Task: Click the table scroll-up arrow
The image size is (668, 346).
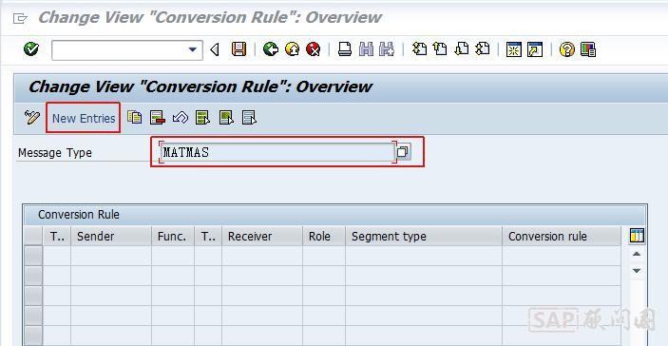Action: (x=637, y=254)
